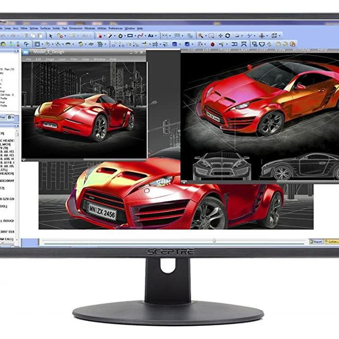339x339 pixels.
Task: Click the green cylinder icon at the toolbar's left
Action: click(x=3, y=44)
